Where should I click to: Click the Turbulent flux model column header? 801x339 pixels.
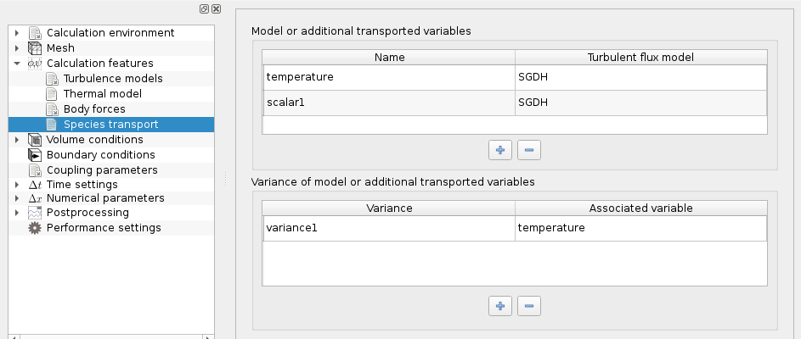pyautogui.click(x=640, y=58)
